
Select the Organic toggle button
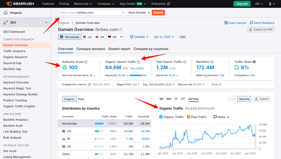pos(69,99)
